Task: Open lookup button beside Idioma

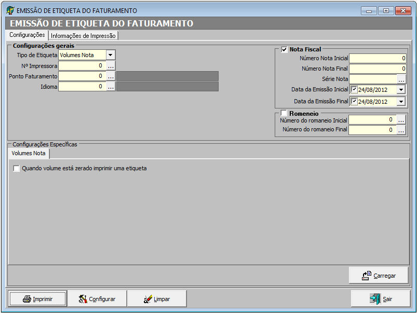Action: [x=111, y=87]
